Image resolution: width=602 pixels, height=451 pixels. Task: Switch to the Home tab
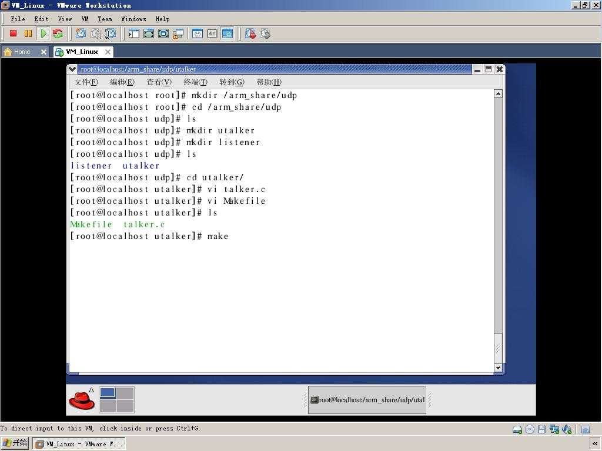(22, 52)
